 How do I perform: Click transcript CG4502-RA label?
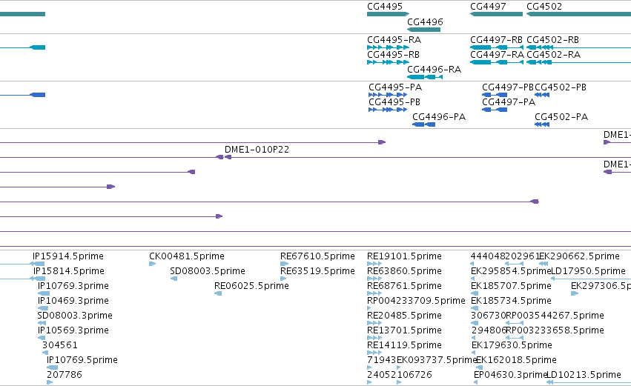[x=554, y=55]
